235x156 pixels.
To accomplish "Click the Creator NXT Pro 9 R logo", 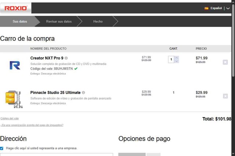I will (15, 65).
